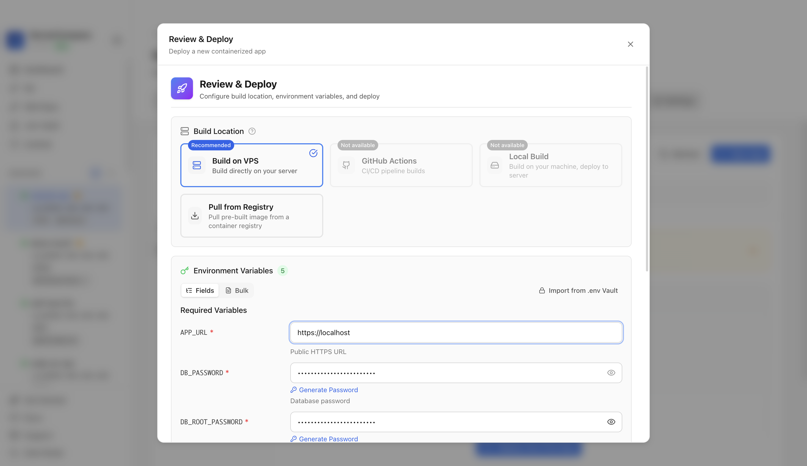Click the download icon in Pull from Registry
Image resolution: width=807 pixels, height=466 pixels.
(x=195, y=215)
